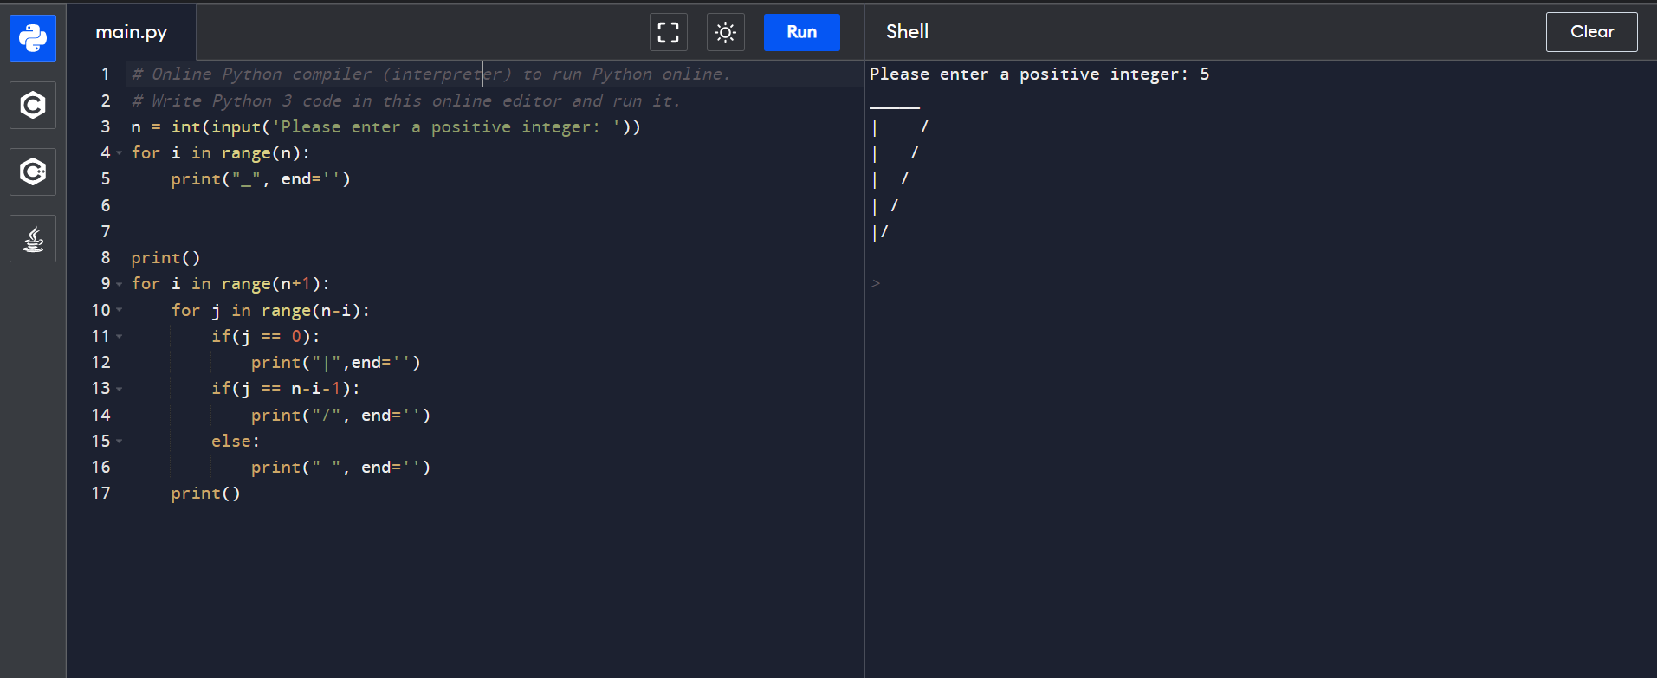Clear the Shell output

pyautogui.click(x=1591, y=32)
